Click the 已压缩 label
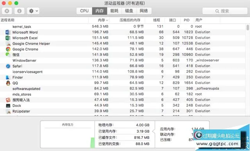 pos(166,140)
